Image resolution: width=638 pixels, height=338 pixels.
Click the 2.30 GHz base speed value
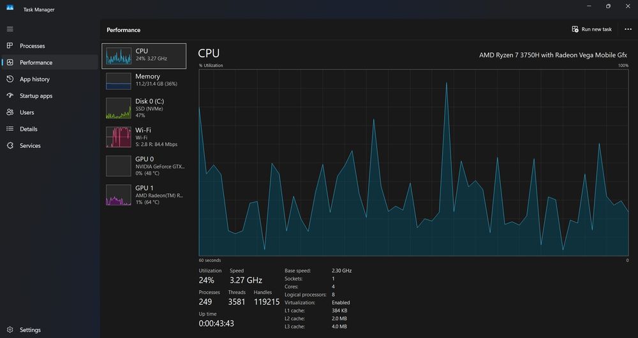tap(342, 270)
